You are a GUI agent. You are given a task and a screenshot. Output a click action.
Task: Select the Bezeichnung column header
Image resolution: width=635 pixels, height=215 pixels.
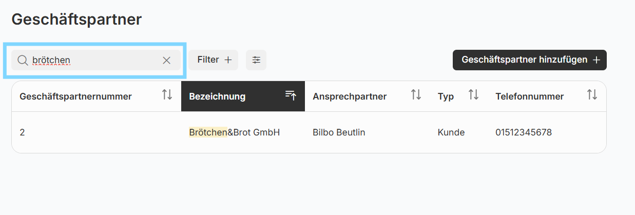243,96
